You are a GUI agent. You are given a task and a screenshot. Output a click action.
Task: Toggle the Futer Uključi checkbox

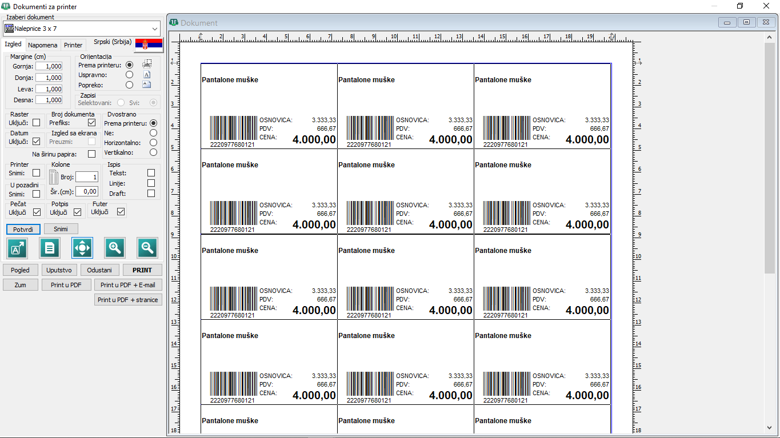121,212
